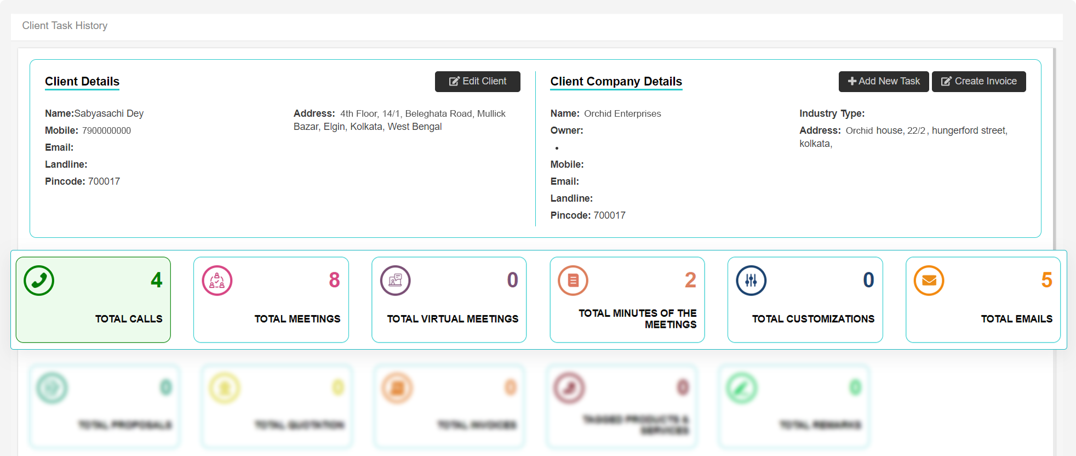Click the green phone icon for calls

pyautogui.click(x=39, y=281)
